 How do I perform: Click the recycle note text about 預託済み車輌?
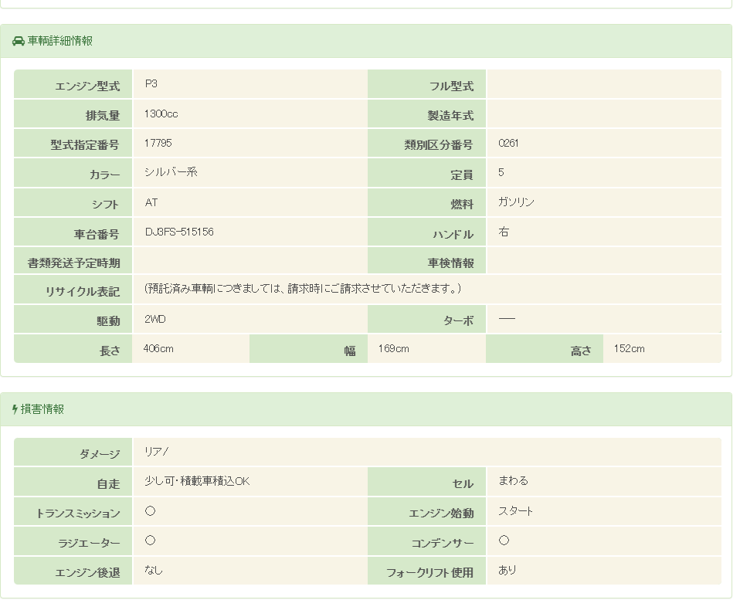tap(303, 289)
